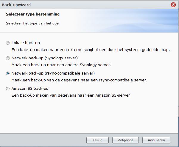Click the Back-upwizard title bar text
Viewport: 179px width, 147px height.
(x=16, y=5)
